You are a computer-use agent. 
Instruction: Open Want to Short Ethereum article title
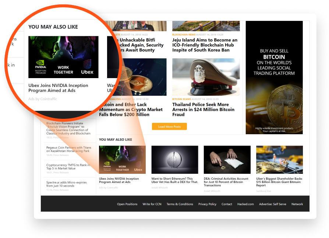pos(174,180)
